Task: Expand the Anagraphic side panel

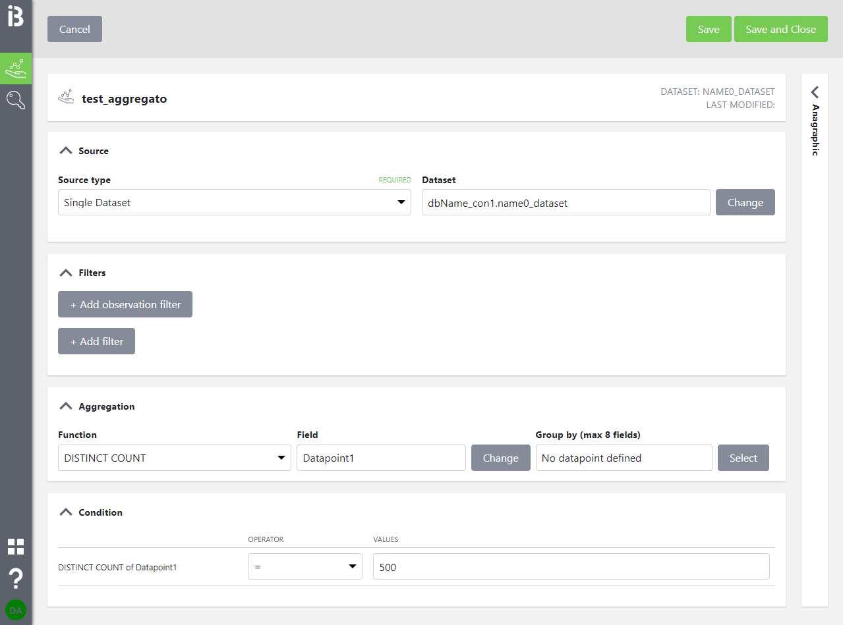Action: point(815,92)
